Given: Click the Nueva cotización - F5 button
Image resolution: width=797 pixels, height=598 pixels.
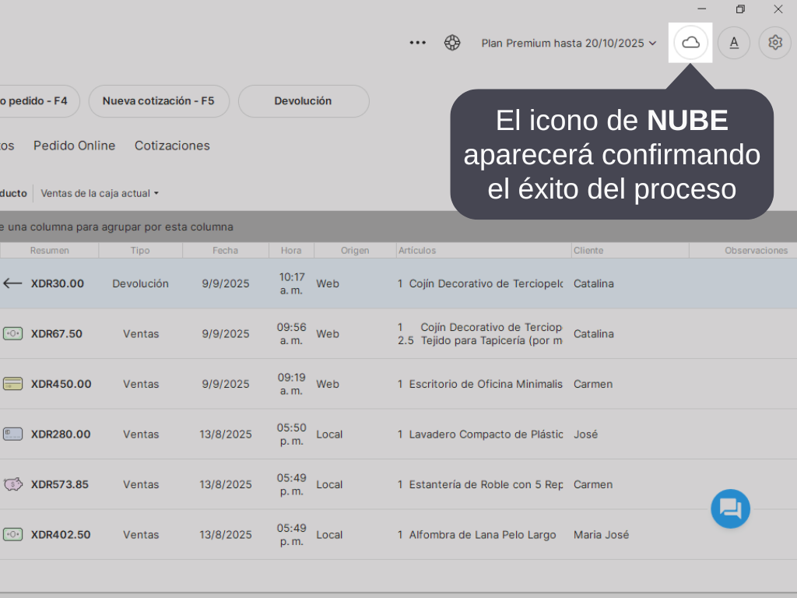Looking at the screenshot, I should coord(159,101).
